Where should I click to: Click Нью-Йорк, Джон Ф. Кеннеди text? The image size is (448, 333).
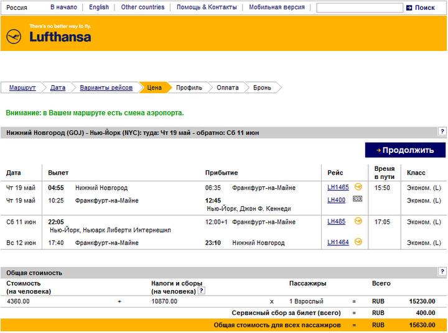[x=248, y=209]
